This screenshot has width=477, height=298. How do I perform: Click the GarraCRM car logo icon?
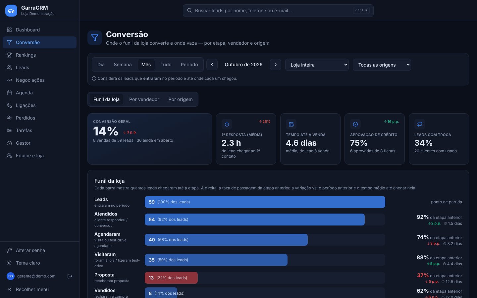[11, 11]
